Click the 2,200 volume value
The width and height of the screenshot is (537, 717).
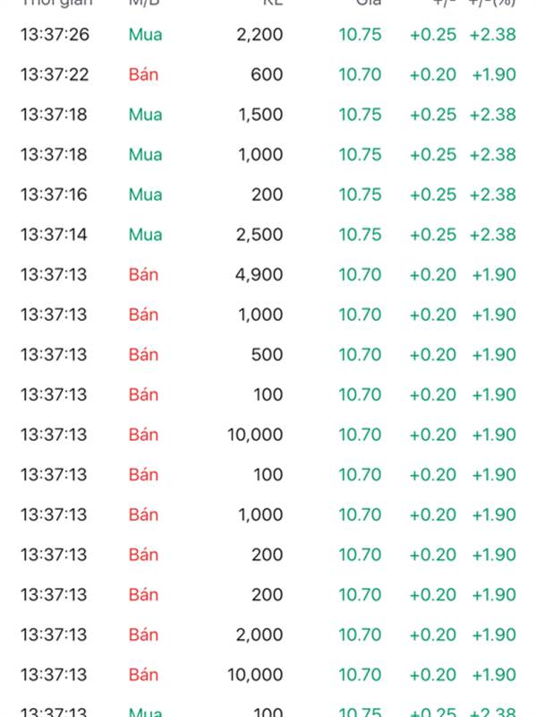click(x=260, y=35)
